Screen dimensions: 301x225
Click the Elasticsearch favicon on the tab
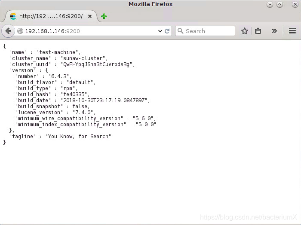(x=13, y=16)
